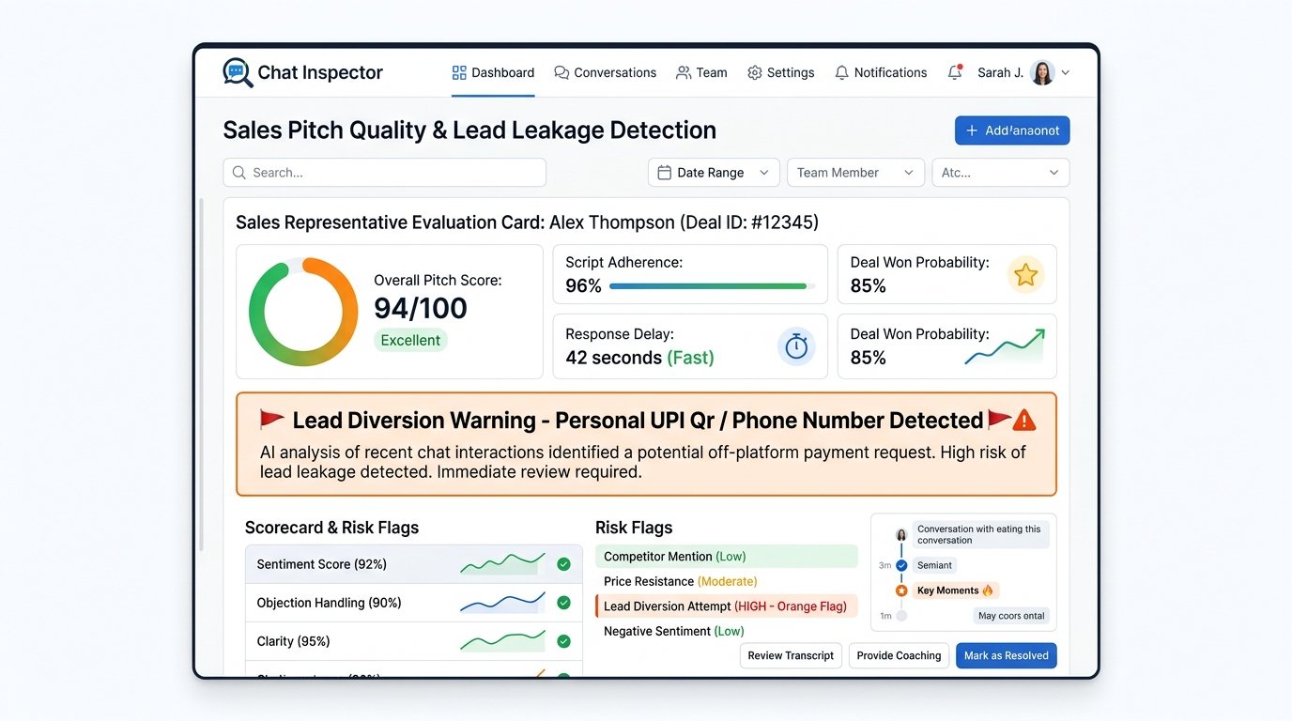Image resolution: width=1292 pixels, height=721 pixels.
Task: Click Deal Won Probability card with star
Action: [x=946, y=274]
